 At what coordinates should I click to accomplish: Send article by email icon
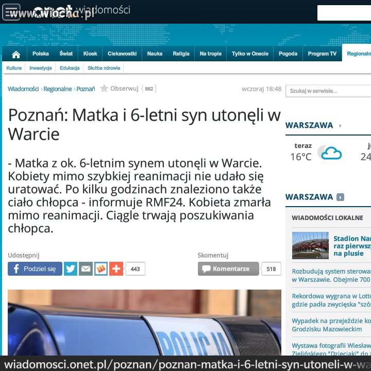[86, 268]
